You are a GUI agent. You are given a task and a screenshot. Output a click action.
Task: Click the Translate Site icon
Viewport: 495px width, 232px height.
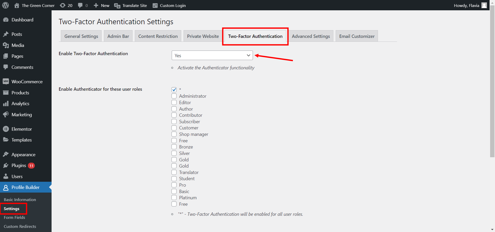click(x=117, y=6)
